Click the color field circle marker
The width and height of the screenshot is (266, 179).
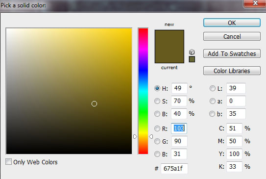pos(94,104)
